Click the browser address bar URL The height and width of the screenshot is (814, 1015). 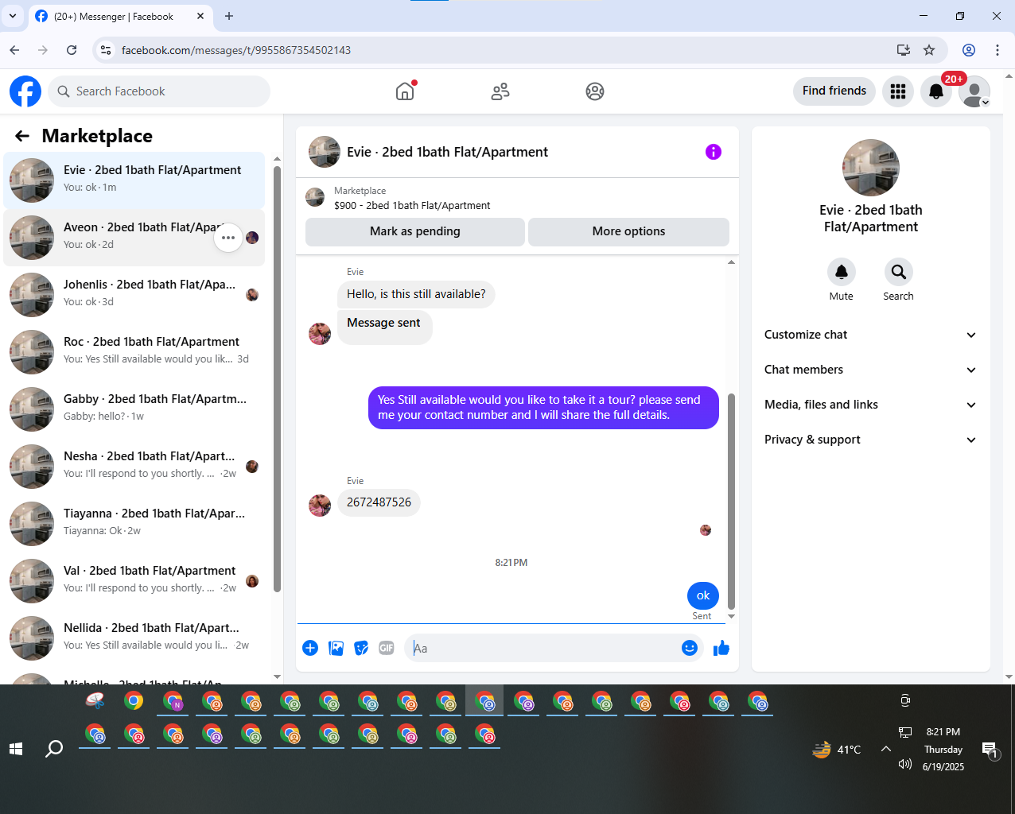click(236, 50)
